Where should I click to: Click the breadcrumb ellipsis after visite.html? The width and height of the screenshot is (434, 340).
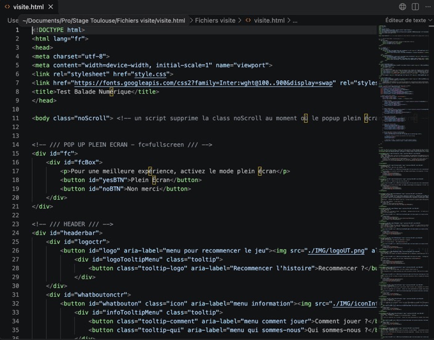pyautogui.click(x=295, y=20)
